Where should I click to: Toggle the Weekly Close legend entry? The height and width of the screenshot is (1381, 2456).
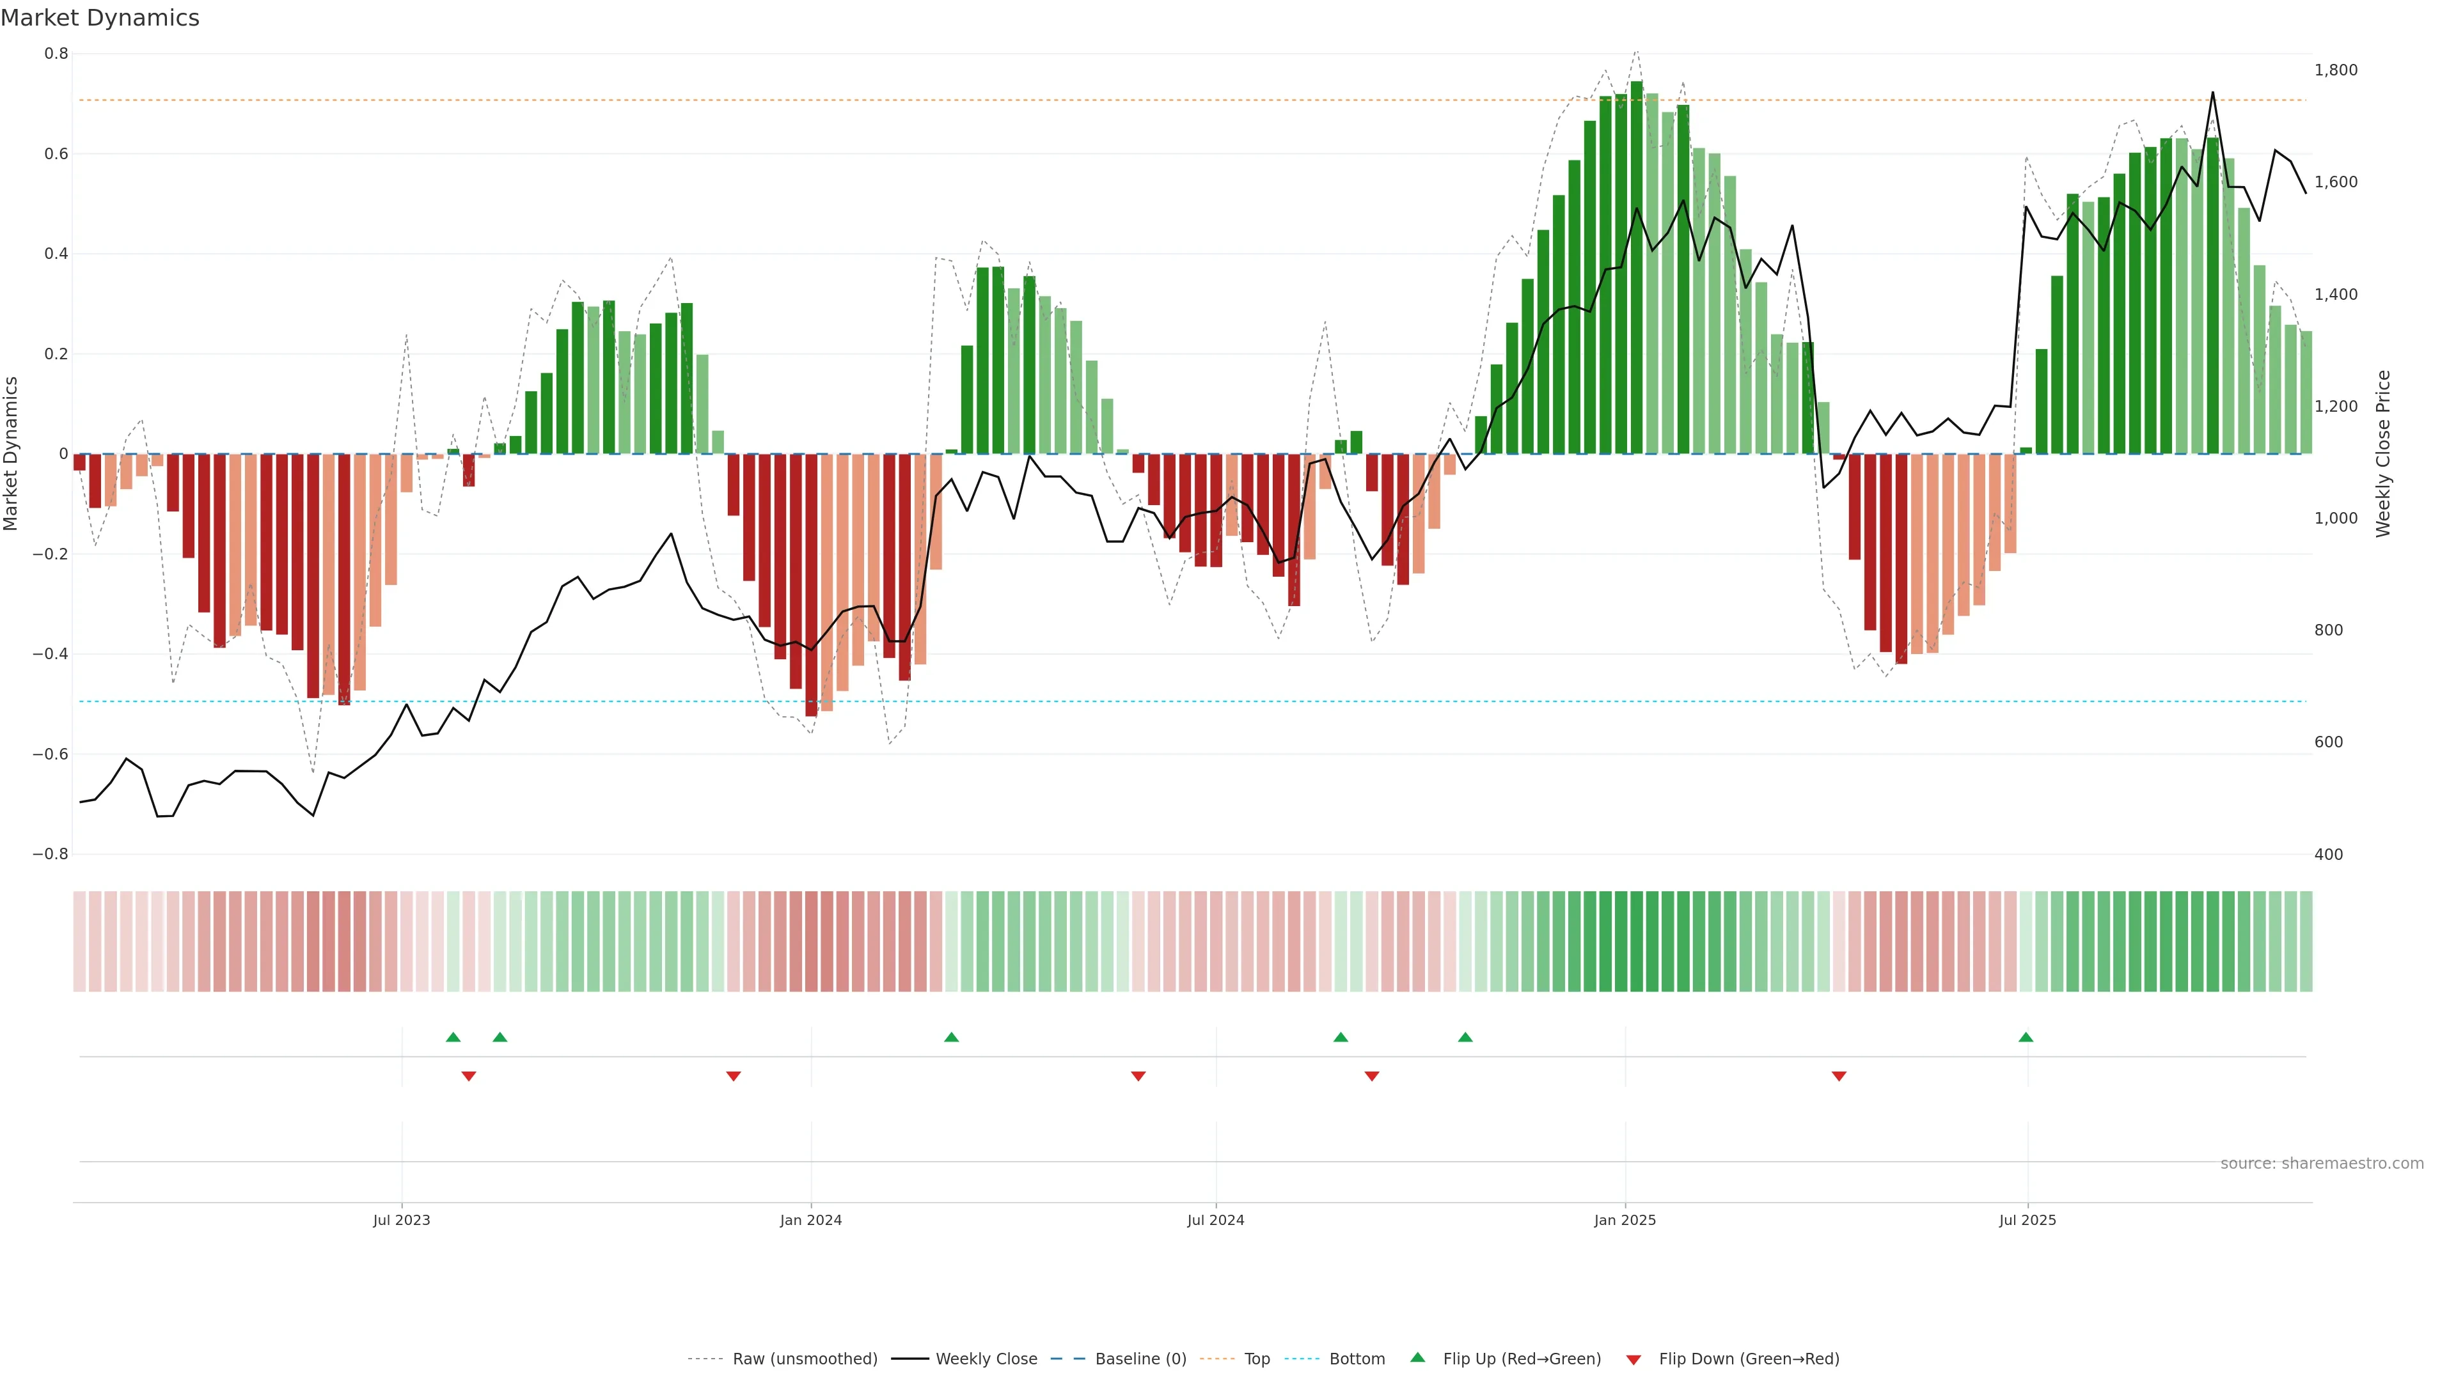tap(986, 1359)
